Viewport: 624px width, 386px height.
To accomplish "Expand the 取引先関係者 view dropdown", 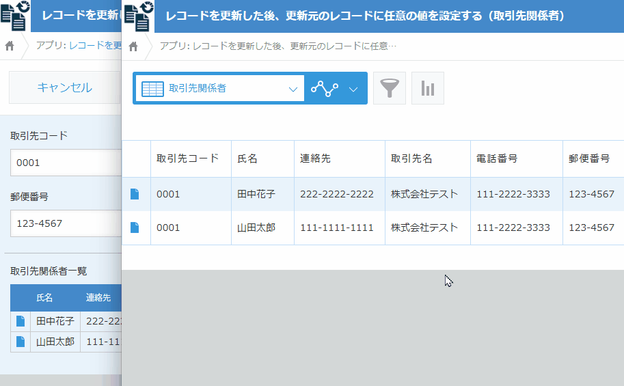I will pyautogui.click(x=220, y=89).
